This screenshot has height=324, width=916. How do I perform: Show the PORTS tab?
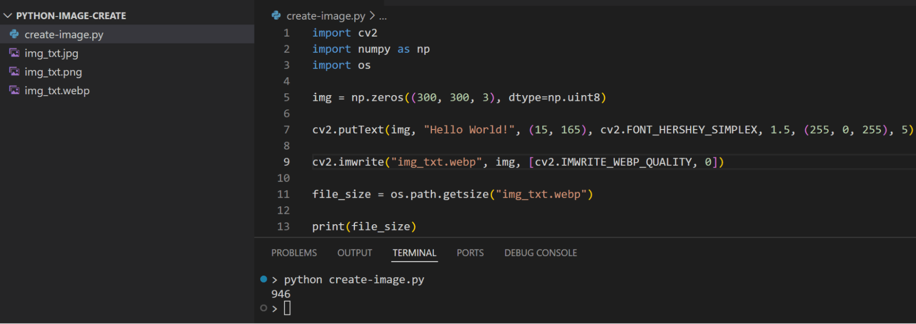point(470,253)
